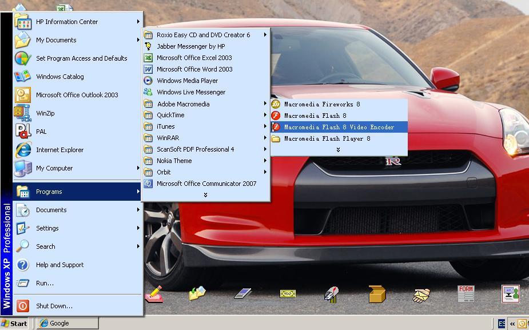Launch WinZip from Start menu
Screen dimensions: 529x330
(77, 113)
